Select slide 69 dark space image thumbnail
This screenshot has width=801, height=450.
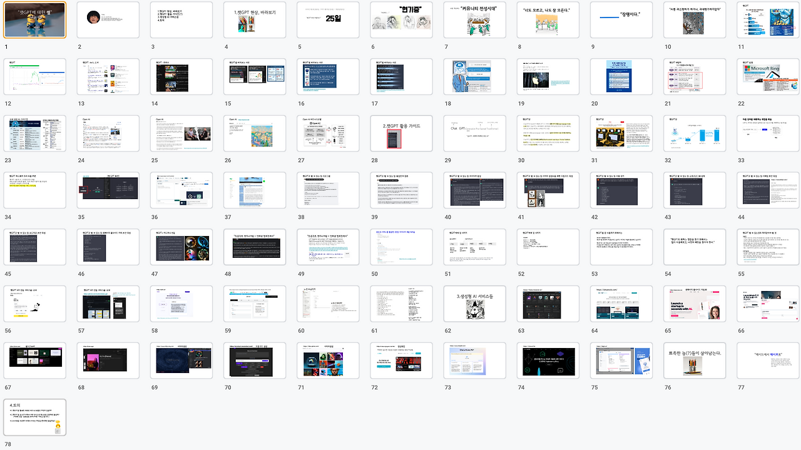point(181,361)
